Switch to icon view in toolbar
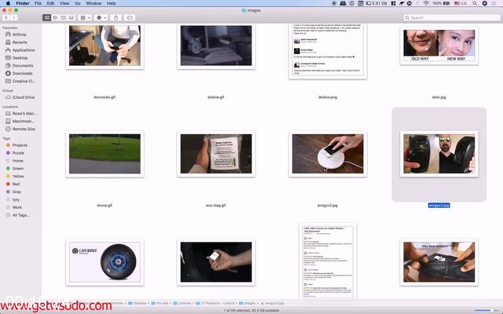This screenshot has height=314, width=503. tap(47, 17)
